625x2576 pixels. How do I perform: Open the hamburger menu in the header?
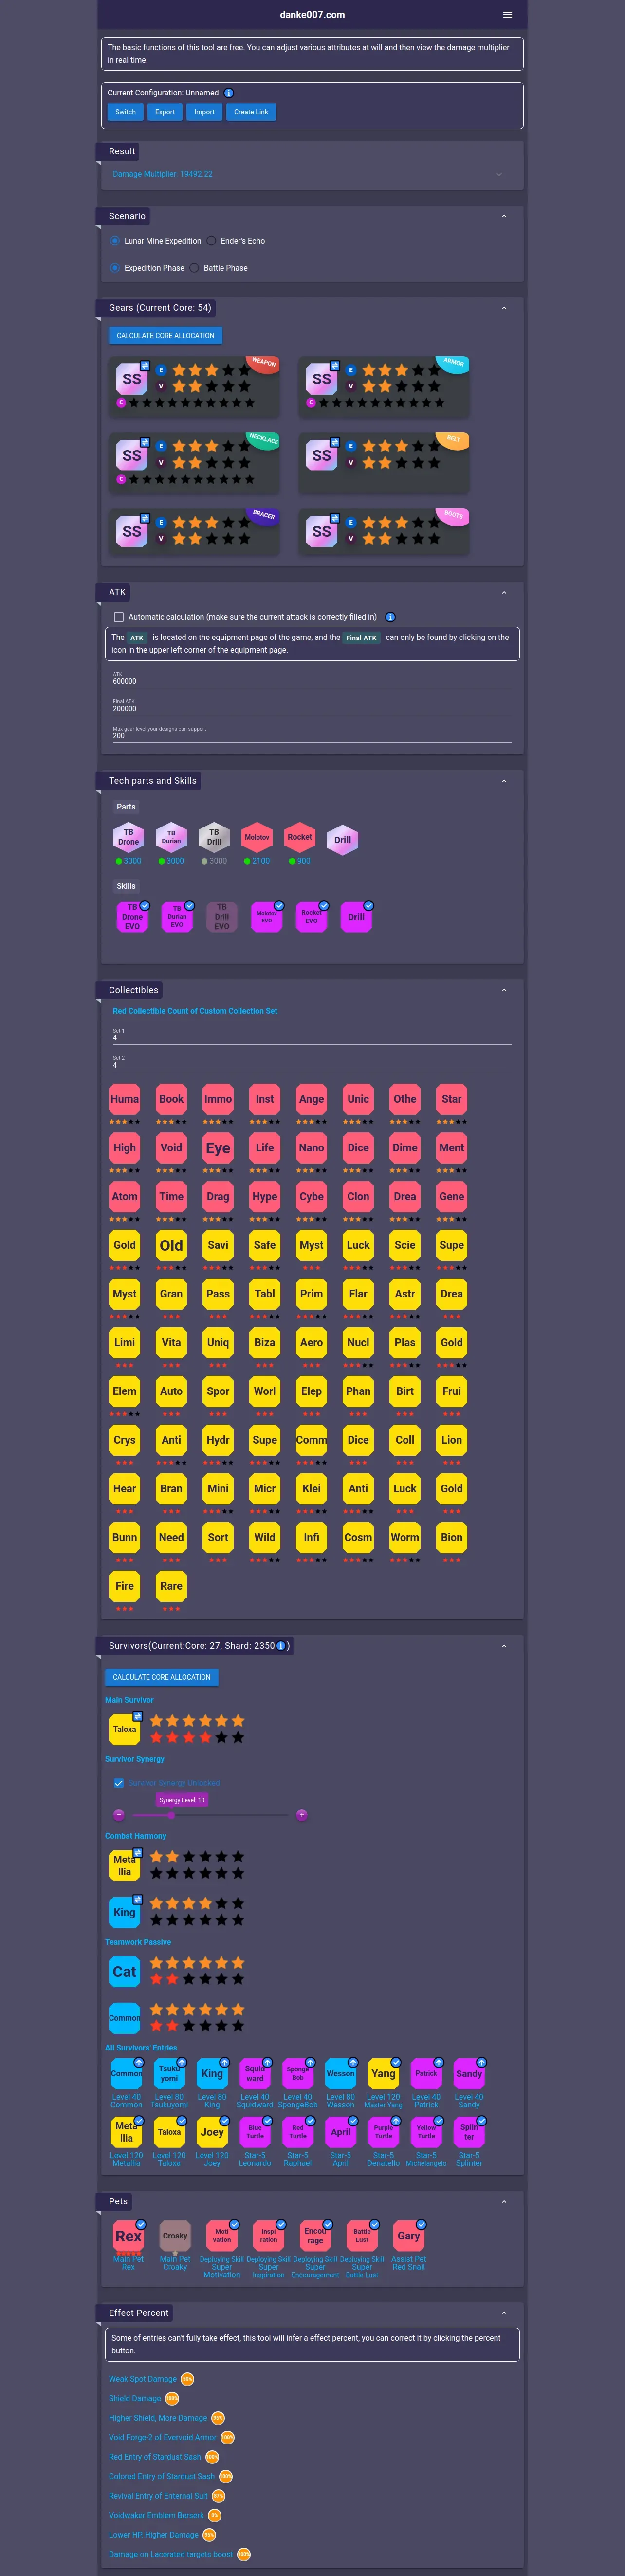click(507, 15)
